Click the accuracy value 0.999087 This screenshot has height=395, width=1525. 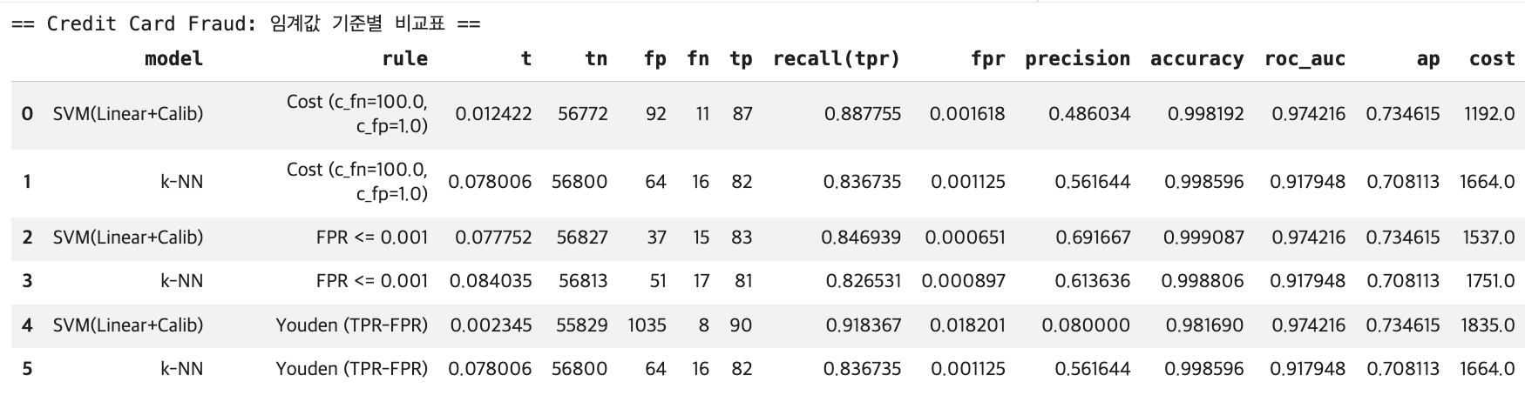tap(1203, 238)
